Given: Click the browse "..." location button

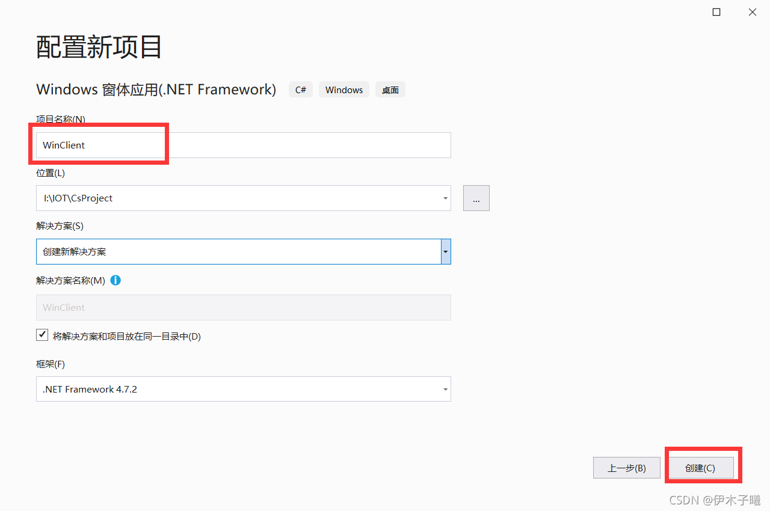Looking at the screenshot, I should [x=476, y=198].
